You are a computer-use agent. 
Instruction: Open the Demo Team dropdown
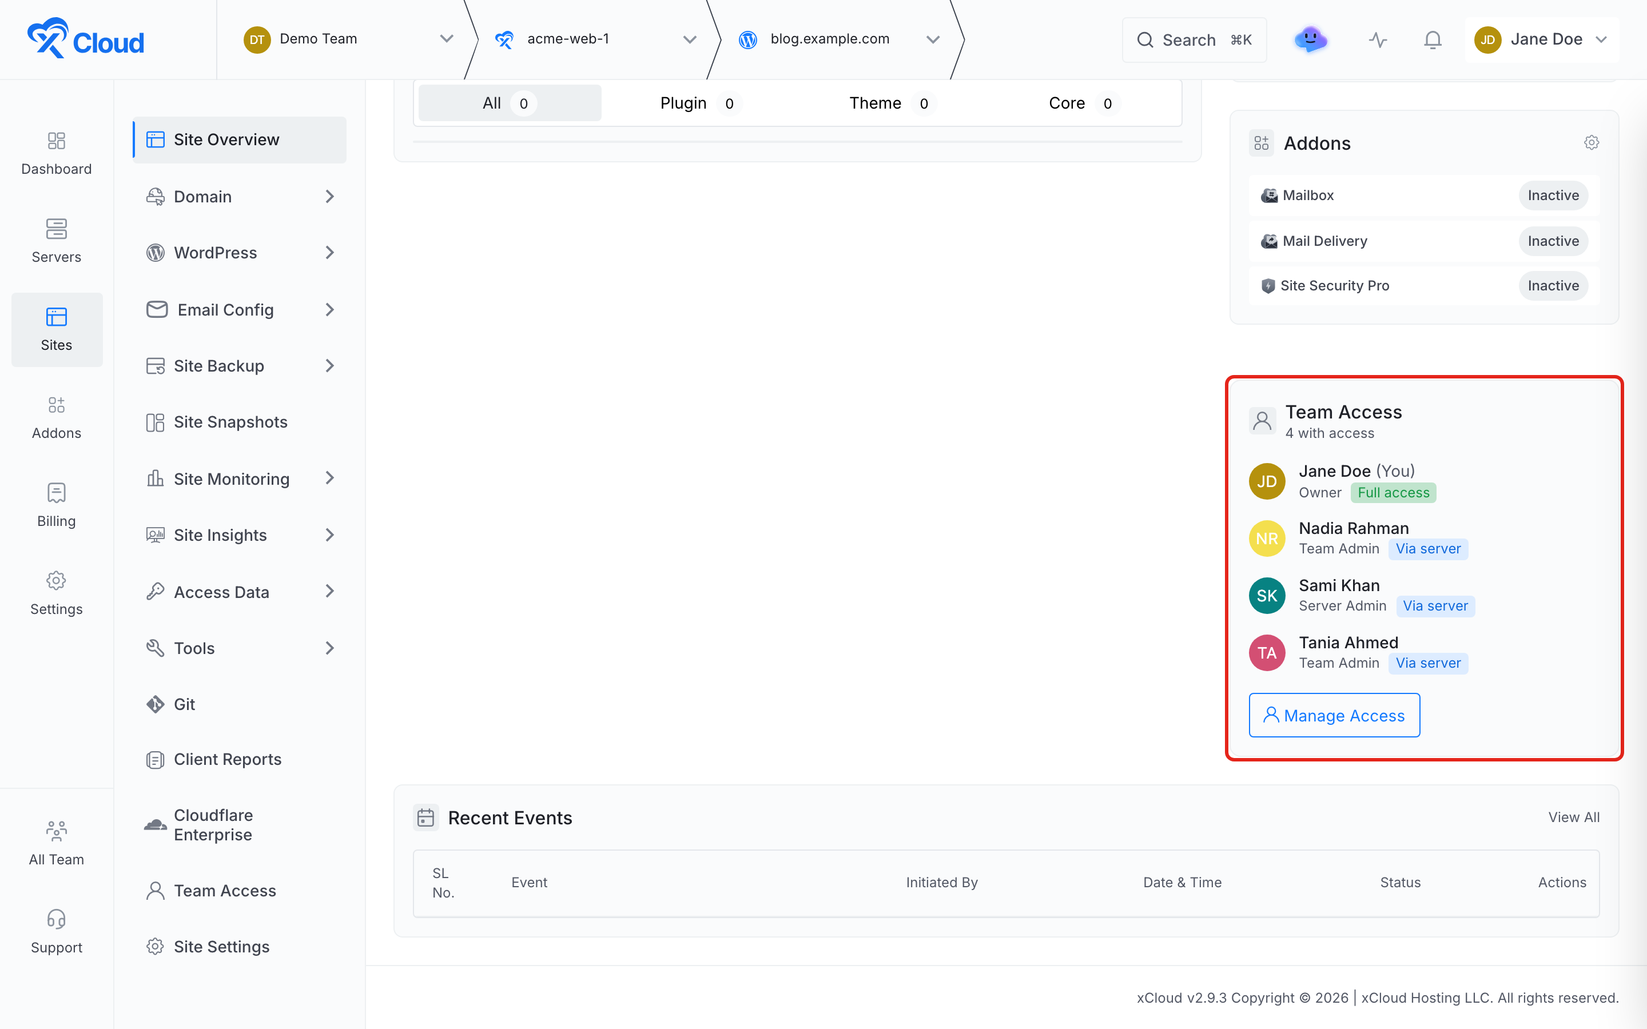349,39
